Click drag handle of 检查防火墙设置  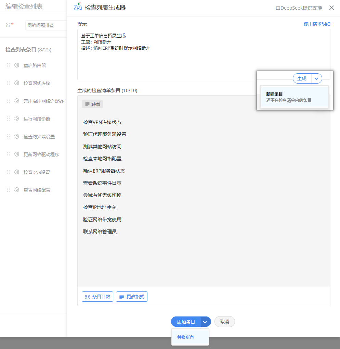[x=9, y=137]
